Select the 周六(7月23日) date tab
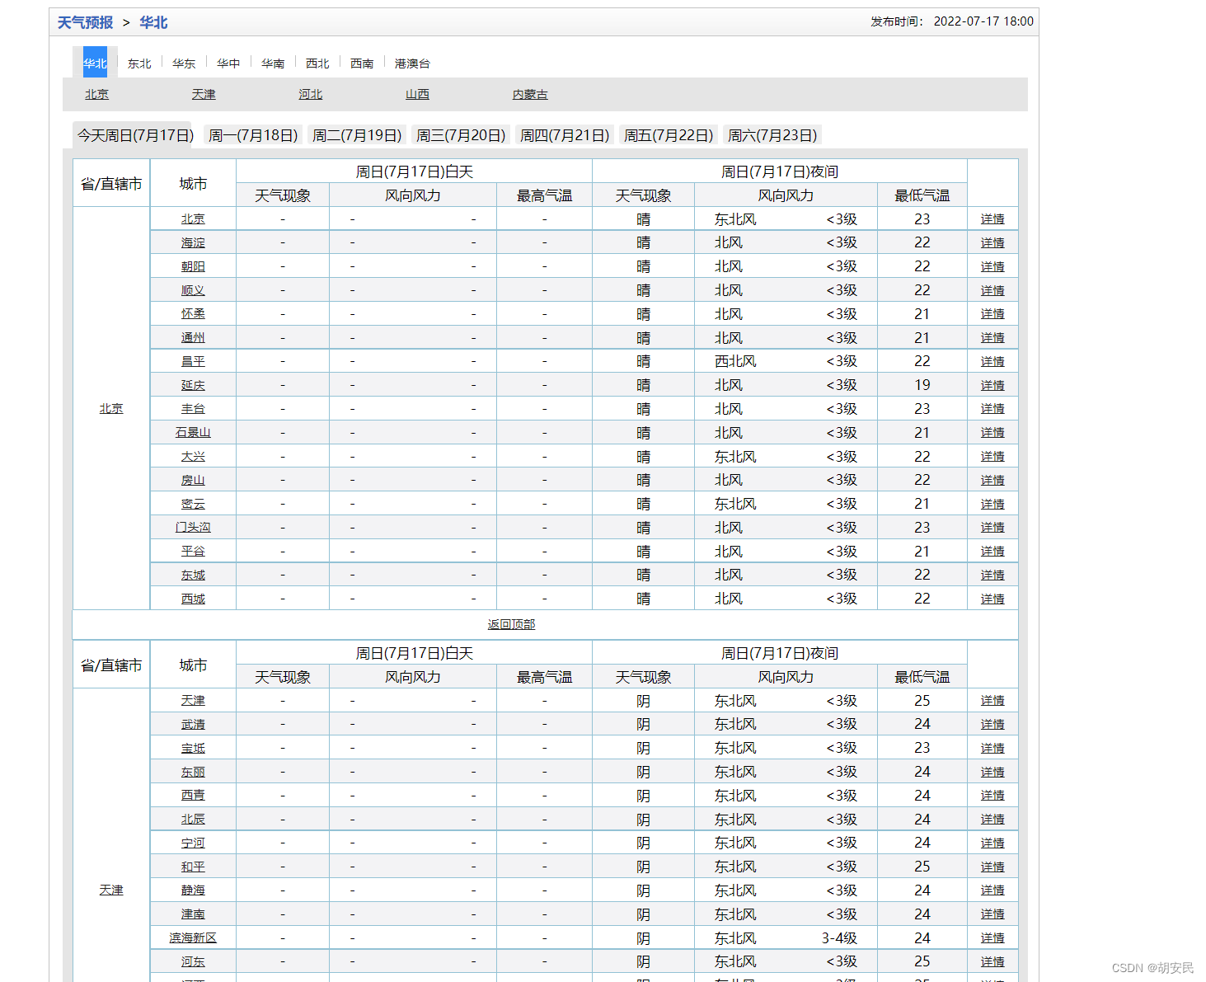 tap(772, 135)
